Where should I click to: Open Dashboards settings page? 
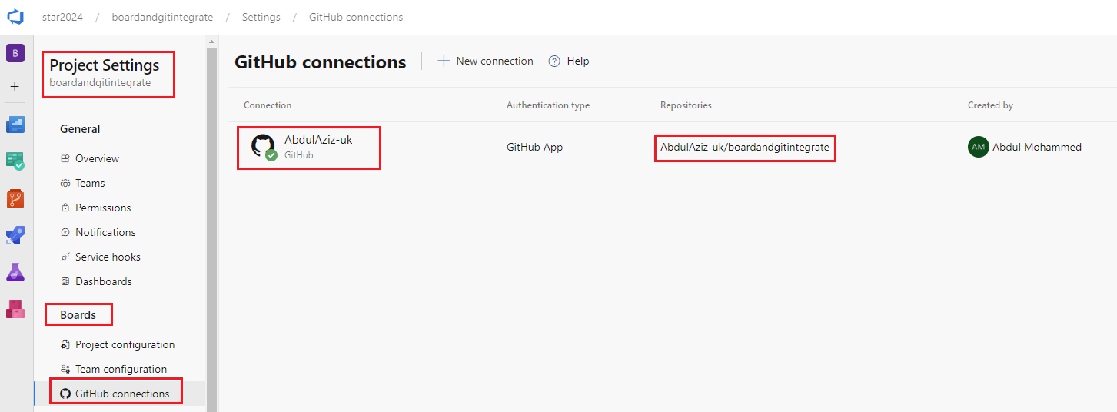coord(104,281)
